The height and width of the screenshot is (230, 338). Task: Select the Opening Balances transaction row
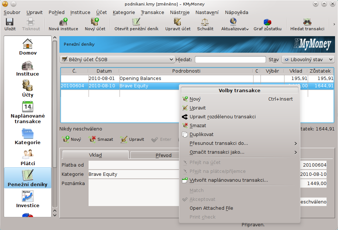[x=197, y=79]
